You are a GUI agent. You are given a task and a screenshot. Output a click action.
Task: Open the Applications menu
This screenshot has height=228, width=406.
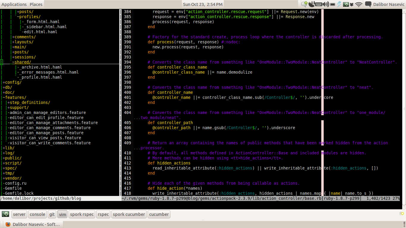coord(14,4)
